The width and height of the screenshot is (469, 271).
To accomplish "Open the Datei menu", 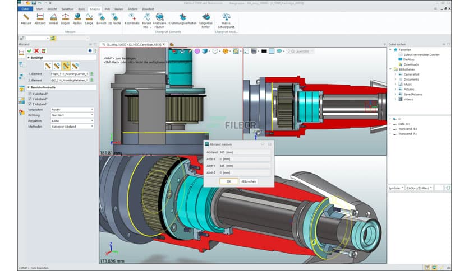I will pos(25,9).
